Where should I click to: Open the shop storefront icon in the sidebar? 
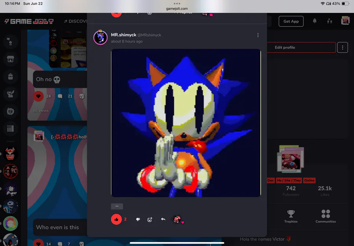(x=10, y=59)
